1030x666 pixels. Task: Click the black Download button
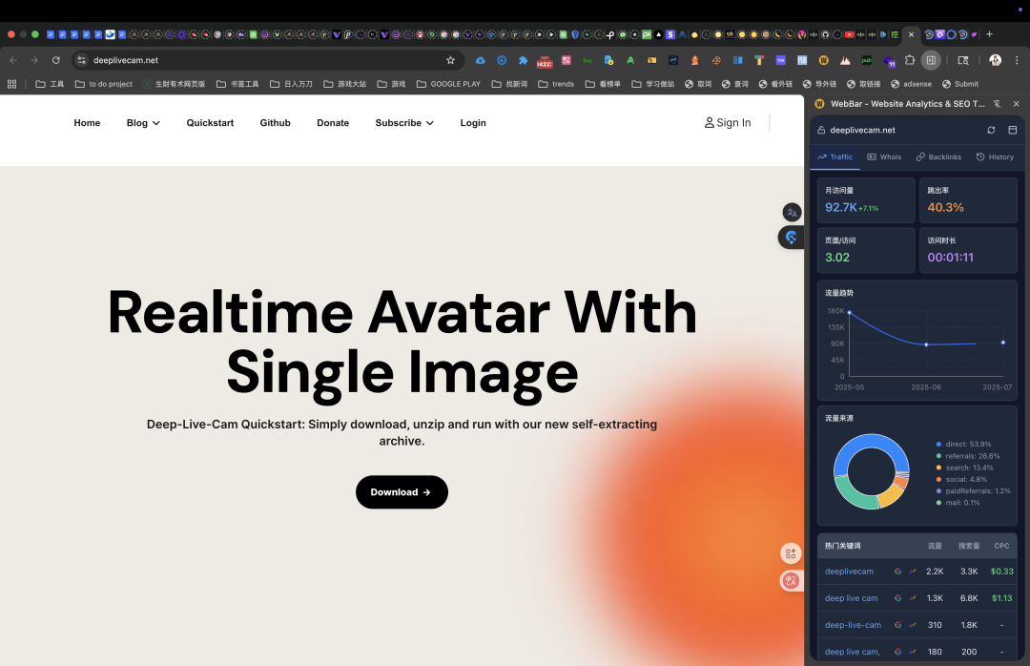[x=402, y=491]
